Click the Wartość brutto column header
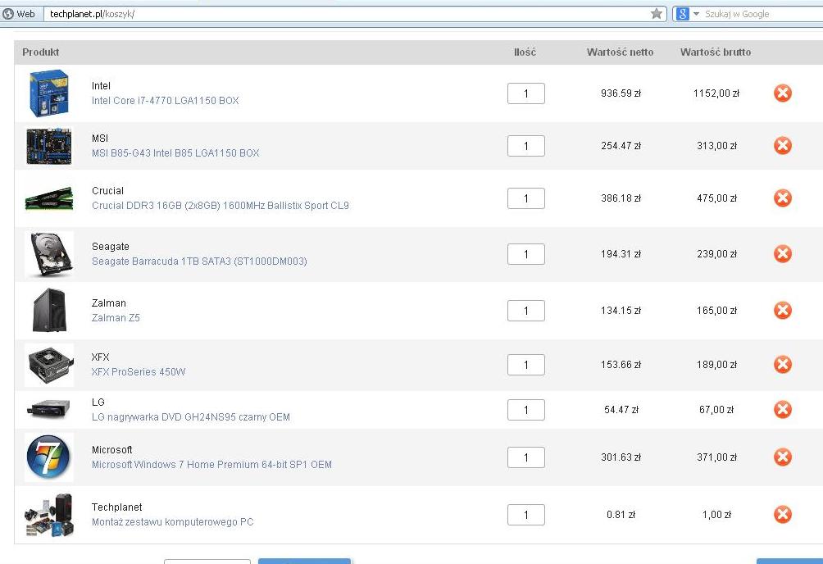The image size is (823, 564). click(x=716, y=52)
